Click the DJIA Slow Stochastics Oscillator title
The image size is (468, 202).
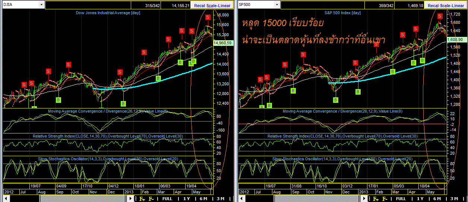pos(108,159)
